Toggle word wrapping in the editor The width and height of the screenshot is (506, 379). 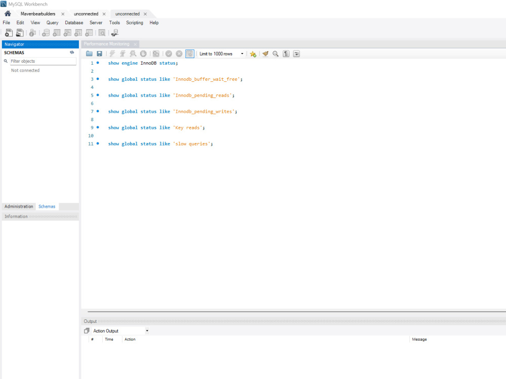(x=296, y=54)
